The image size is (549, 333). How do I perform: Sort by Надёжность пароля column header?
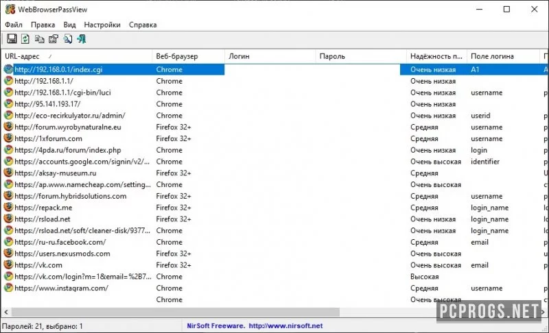(436, 56)
